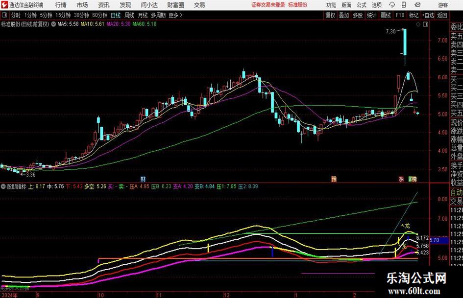The width and height of the screenshot is (463, 298).
Task: Open the 资讯 menu
Action: (104, 5)
